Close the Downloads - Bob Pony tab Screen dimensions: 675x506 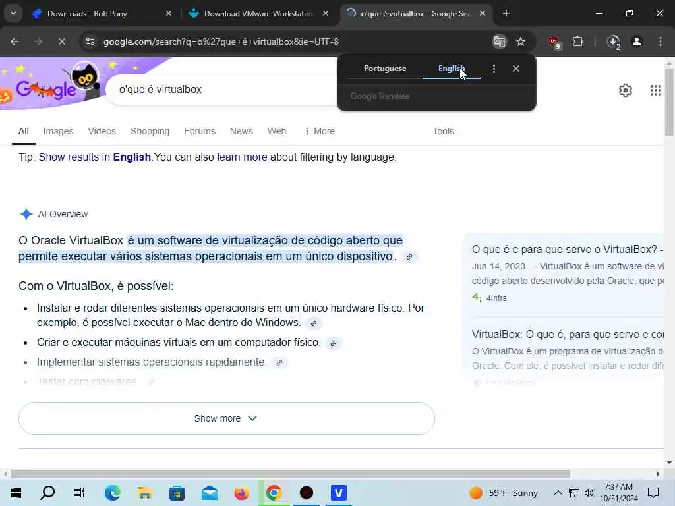click(x=168, y=13)
